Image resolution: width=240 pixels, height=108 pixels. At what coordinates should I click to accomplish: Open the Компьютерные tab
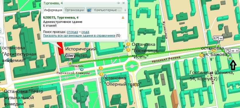104,10
